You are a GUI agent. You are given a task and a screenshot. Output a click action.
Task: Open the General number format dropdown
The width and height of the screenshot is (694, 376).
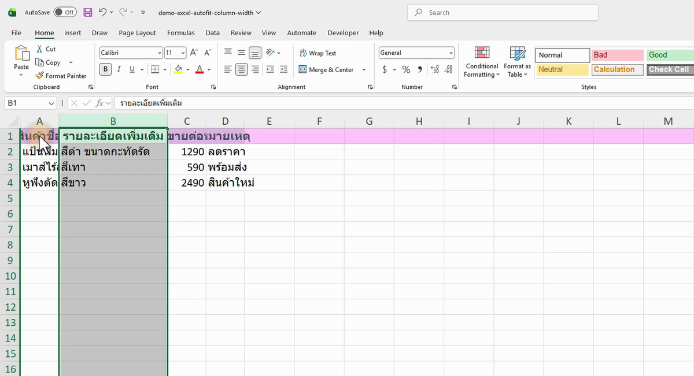click(x=451, y=53)
